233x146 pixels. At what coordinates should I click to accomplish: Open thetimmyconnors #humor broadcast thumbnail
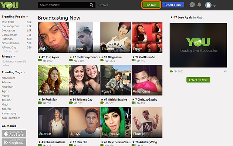click(84, 38)
